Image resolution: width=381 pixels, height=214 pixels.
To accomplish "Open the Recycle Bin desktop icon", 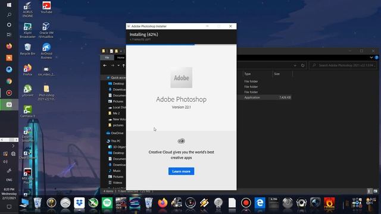I will (27, 49).
